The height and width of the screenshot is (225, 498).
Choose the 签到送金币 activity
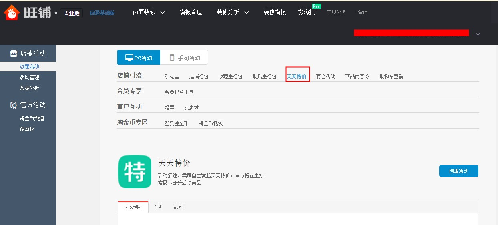point(177,123)
